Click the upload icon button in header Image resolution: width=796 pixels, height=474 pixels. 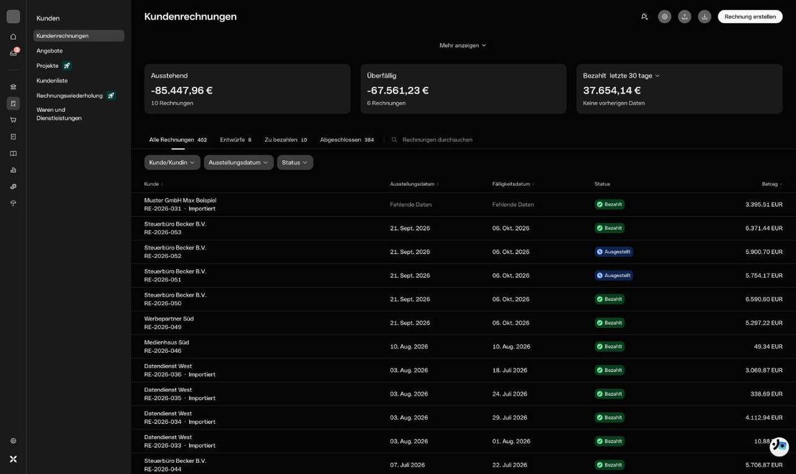685,17
